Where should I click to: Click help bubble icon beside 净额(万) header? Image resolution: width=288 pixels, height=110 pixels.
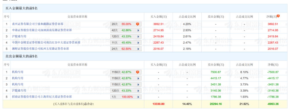point(278,16)
